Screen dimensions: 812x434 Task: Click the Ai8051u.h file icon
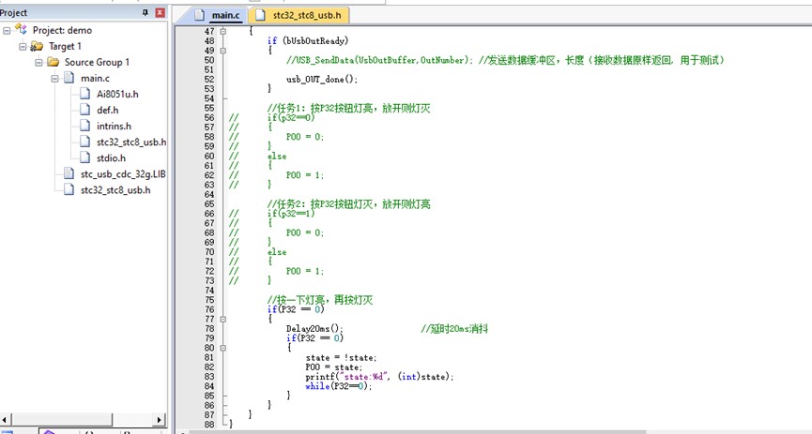pos(85,94)
